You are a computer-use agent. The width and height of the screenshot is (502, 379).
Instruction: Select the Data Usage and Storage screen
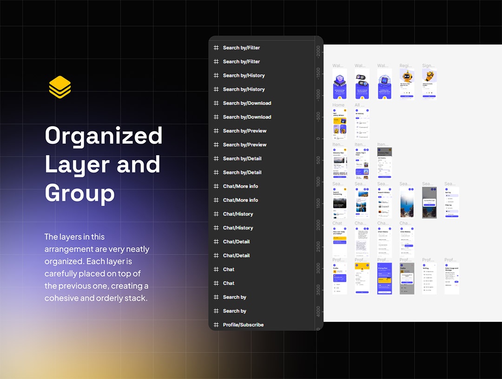pyautogui.click(x=451, y=279)
